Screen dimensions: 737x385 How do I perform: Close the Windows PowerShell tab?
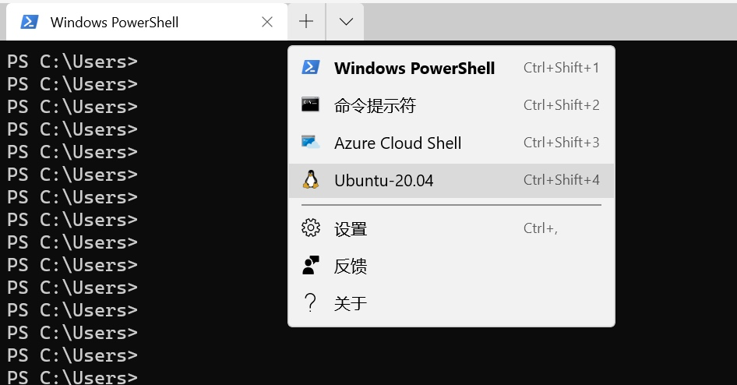[x=267, y=22]
